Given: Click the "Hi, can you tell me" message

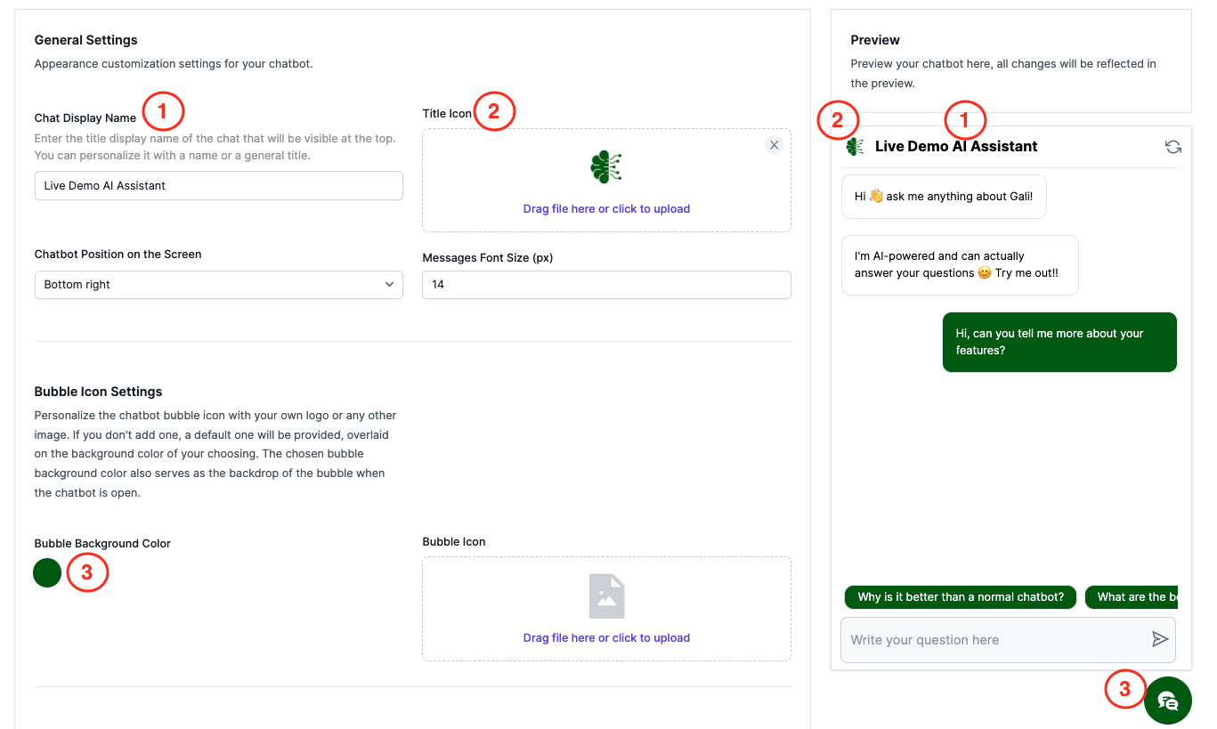Looking at the screenshot, I should point(1059,342).
